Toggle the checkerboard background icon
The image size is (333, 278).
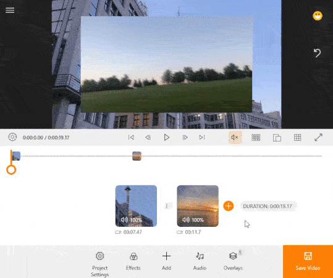tap(256, 137)
